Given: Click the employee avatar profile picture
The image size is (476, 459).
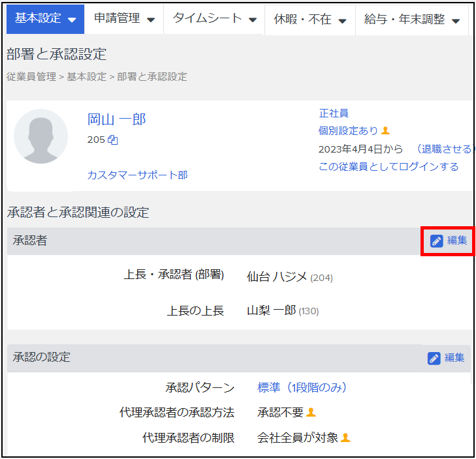Looking at the screenshot, I should tap(40, 136).
